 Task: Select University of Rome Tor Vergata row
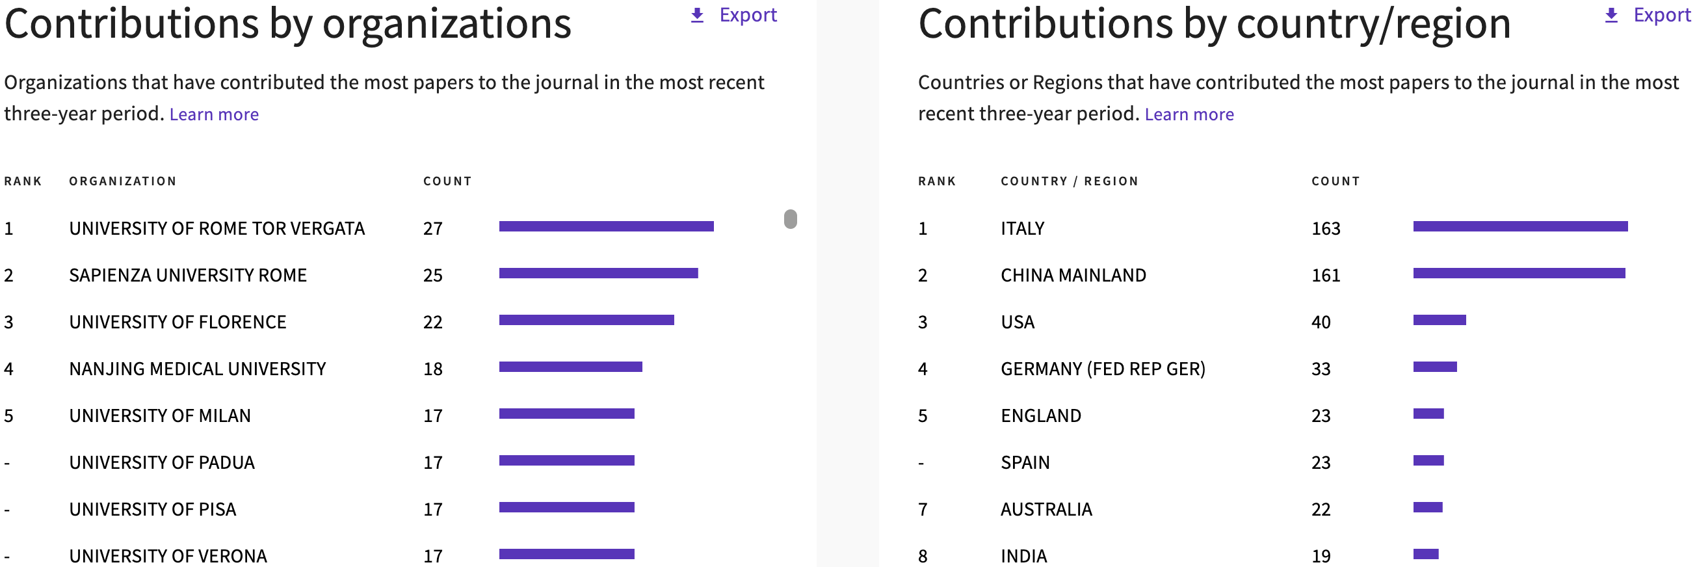(217, 228)
